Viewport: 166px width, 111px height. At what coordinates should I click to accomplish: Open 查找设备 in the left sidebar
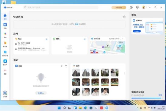[x=5, y=53]
